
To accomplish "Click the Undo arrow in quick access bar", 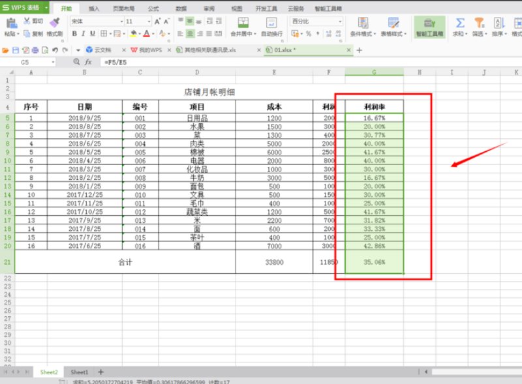I will click(x=55, y=50).
